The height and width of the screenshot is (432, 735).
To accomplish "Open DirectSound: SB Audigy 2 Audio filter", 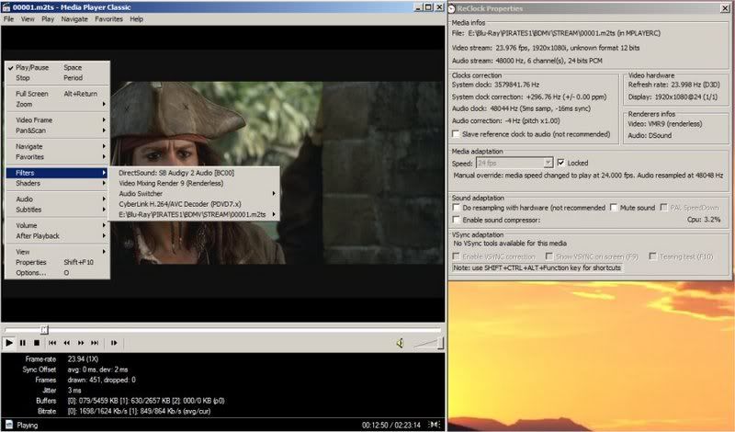I will tap(194, 173).
